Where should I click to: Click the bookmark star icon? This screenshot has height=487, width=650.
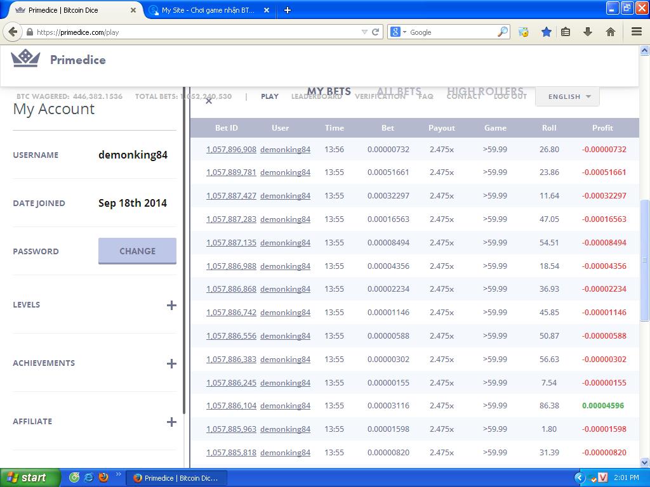coord(546,32)
